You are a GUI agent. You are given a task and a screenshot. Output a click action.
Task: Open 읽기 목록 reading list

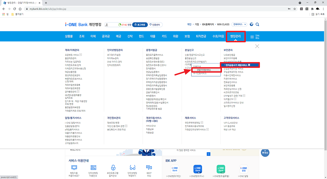click(318, 14)
